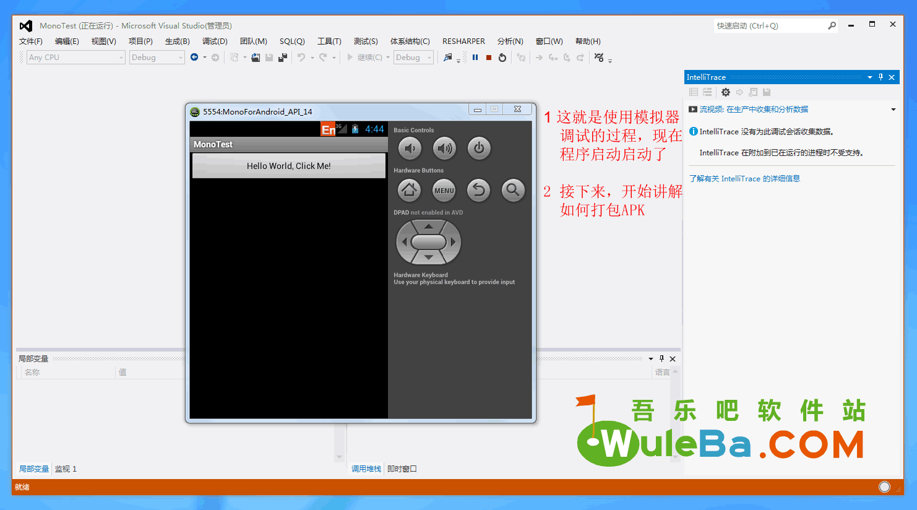917x510 pixels.
Task: Restart the debugging session icon
Action: tap(502, 58)
